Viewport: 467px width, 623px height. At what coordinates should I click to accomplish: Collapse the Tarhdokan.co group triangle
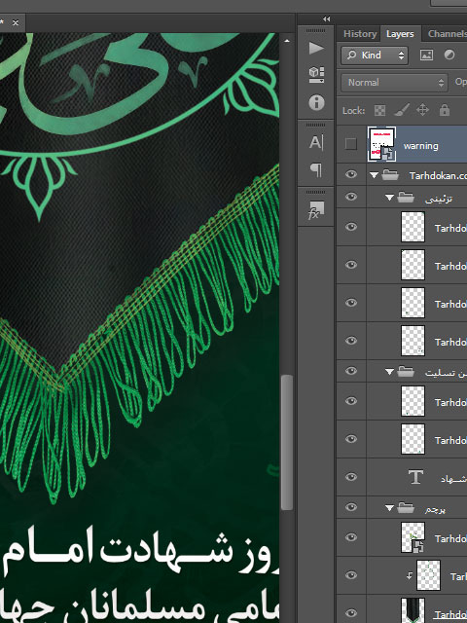374,175
